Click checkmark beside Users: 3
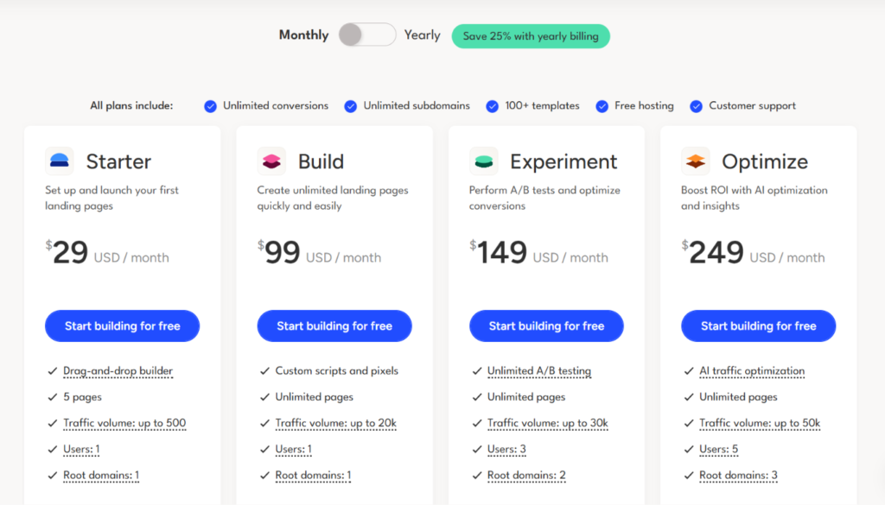Screen dimensions: 885x505 pyautogui.click(x=477, y=449)
